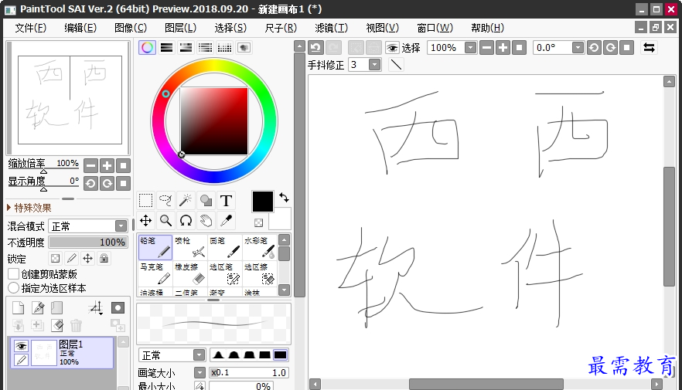Toggle the color wheel panel
Image resolution: width=682 pixels, height=390 pixels.
147,47
